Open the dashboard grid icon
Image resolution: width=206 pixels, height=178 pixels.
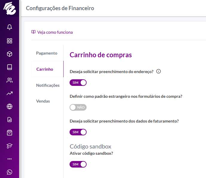[10, 41]
